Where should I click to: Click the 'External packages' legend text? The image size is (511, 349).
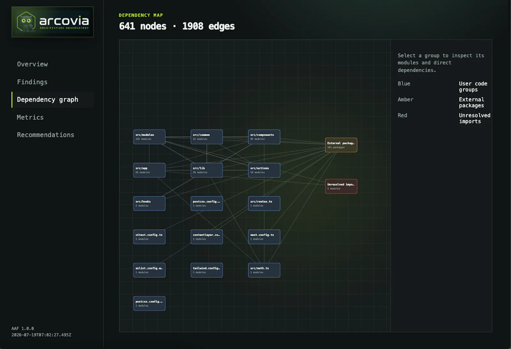471,102
